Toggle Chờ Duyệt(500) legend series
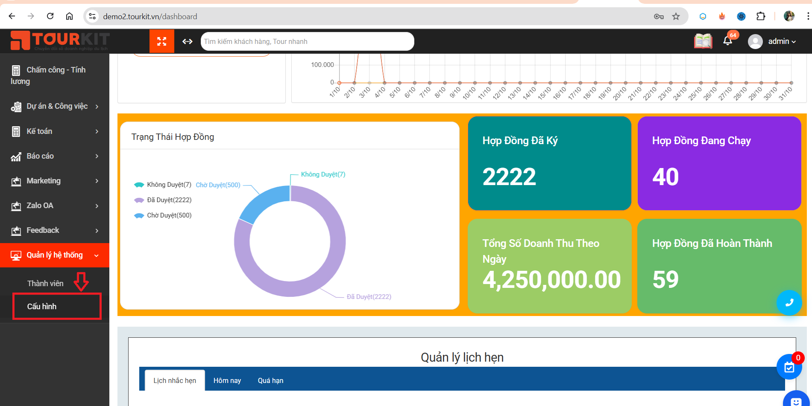This screenshot has width=812, height=406. pos(163,215)
